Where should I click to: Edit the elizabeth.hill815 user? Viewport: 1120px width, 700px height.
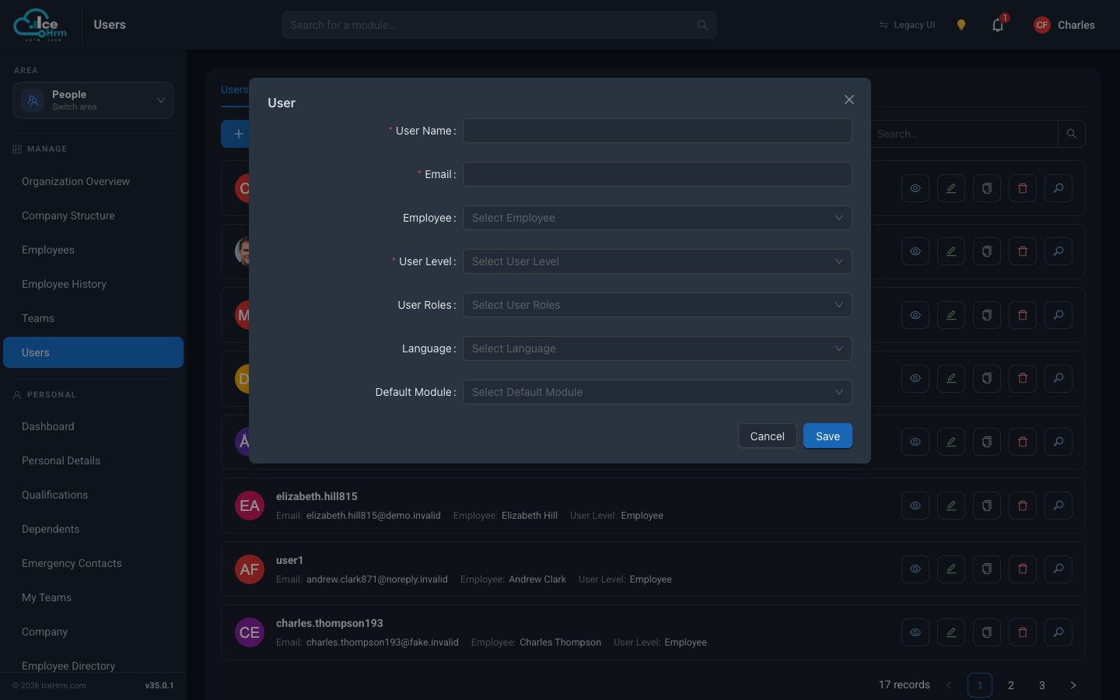951,506
